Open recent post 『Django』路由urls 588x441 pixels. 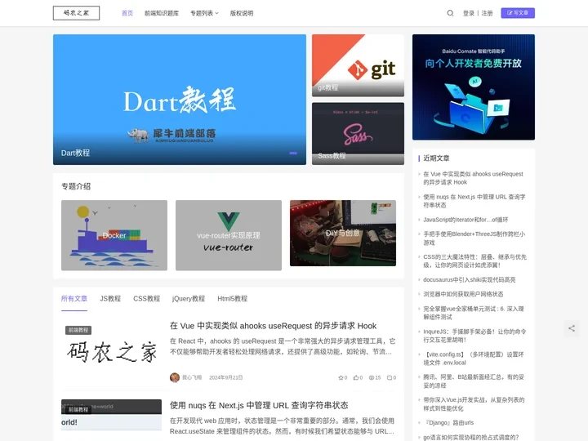(x=448, y=423)
